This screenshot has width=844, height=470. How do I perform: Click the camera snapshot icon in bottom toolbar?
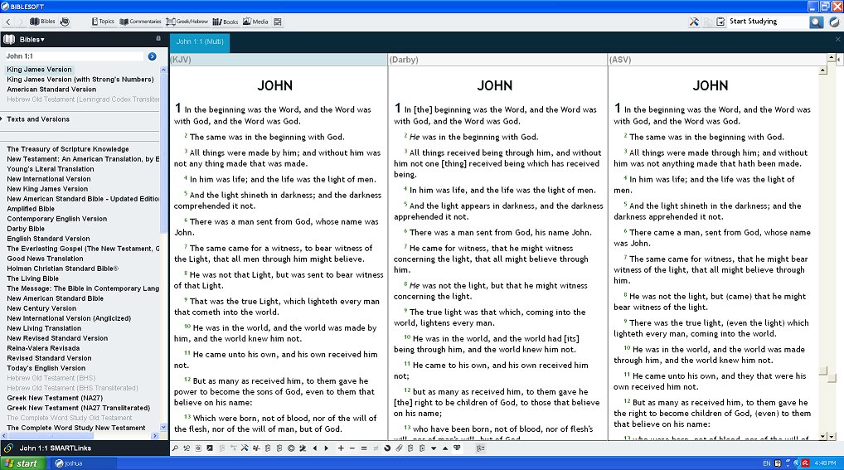pos(198,448)
